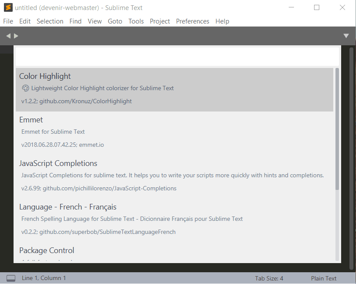Viewport: 356px width, 284px height.
Task: Open the Edit menu
Action: coord(25,21)
